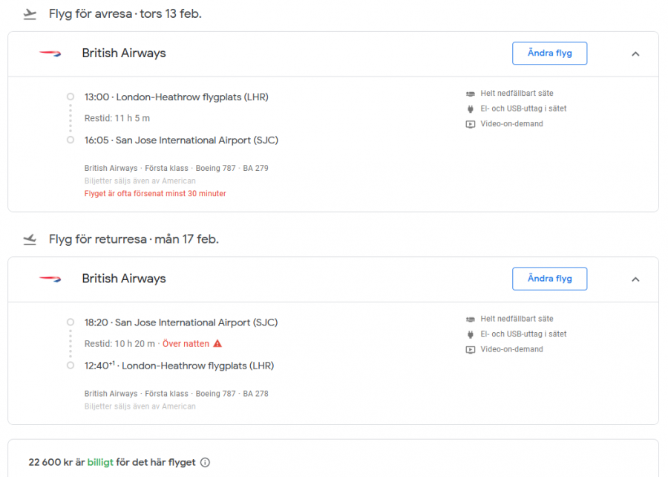668x477 pixels.
Task: Collapse the return flight details chevron
Action: click(635, 279)
